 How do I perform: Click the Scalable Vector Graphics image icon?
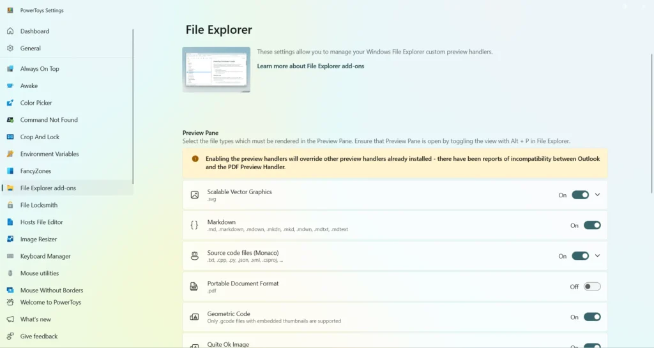(x=194, y=195)
